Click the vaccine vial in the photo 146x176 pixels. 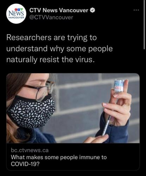(x=119, y=86)
